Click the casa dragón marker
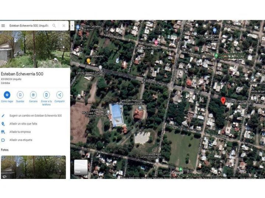 point(157,161)
